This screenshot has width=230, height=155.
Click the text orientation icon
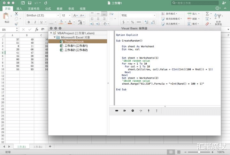[105, 24]
